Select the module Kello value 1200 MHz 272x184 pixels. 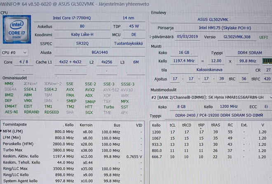coord(229,106)
